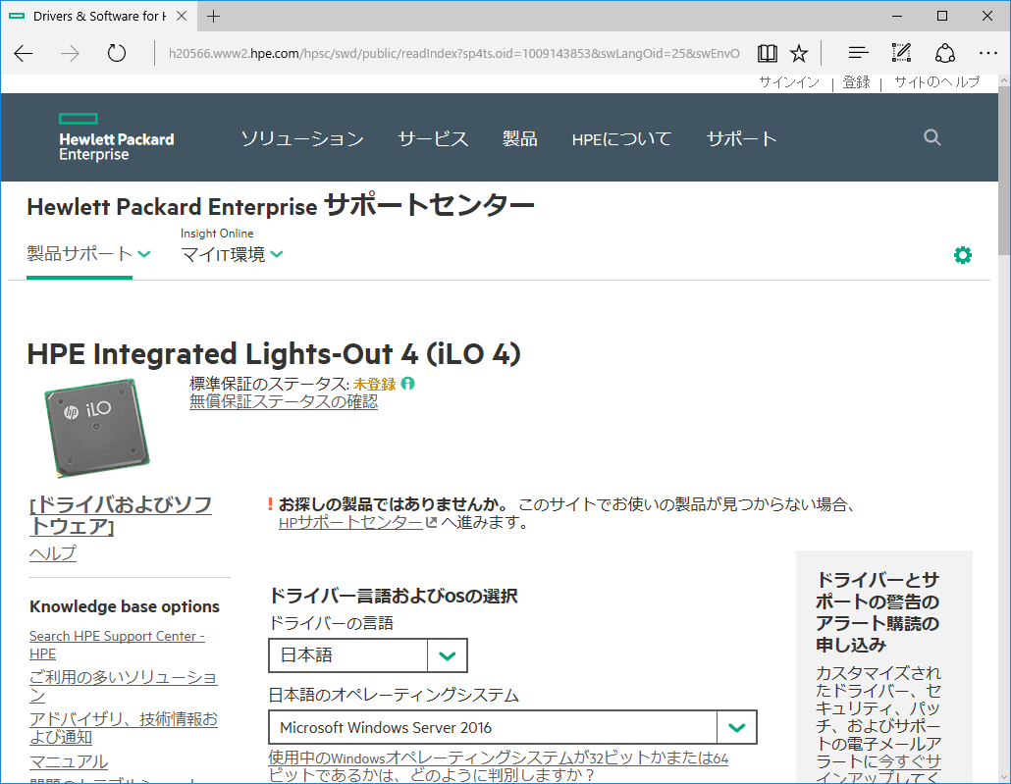Open the サービス menu

[433, 138]
